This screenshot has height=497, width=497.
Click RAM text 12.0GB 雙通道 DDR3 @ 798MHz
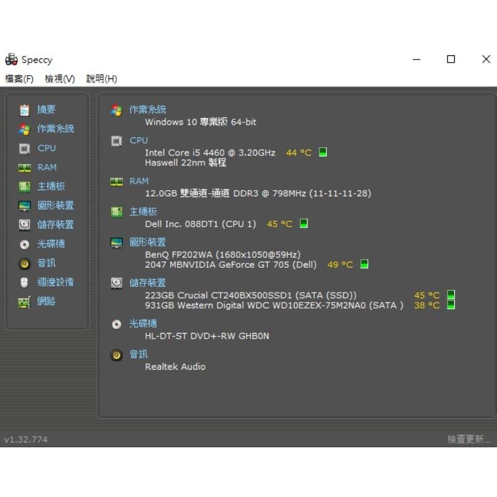click(x=258, y=193)
